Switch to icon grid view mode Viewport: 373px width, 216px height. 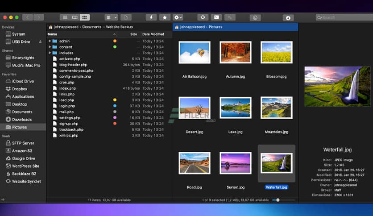tap(84, 17)
